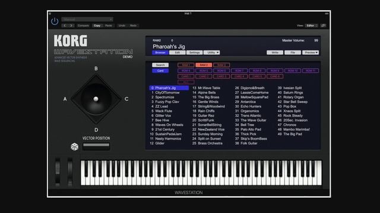The width and height of the screenshot is (380, 213).
Task: Select the CARD 4 bank
Action: [x=239, y=76]
